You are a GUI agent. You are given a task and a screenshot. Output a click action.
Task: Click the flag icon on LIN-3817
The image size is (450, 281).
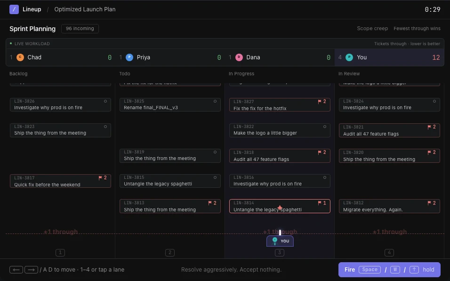100,178
